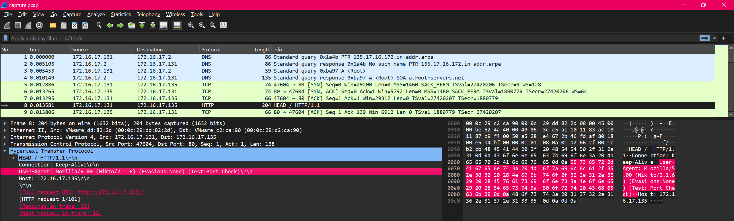Image resolution: width=734 pixels, height=221 pixels.
Task: Collapse the Hypertext Transfer Protocol section
Action: [x=5, y=151]
